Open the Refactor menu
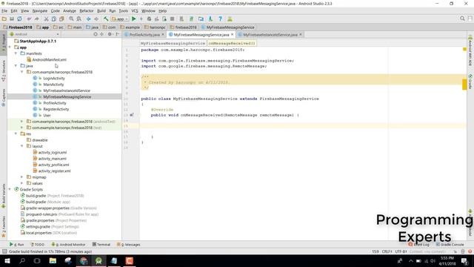 [x=87, y=11]
